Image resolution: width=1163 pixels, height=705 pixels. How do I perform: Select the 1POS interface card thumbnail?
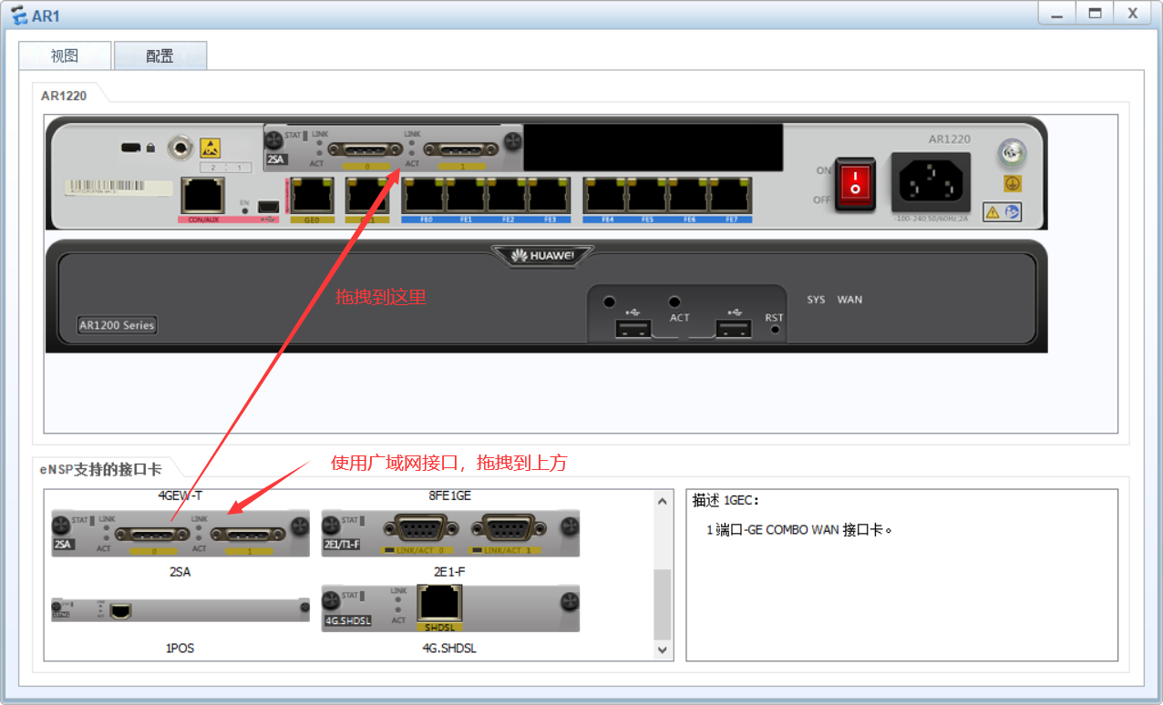coord(180,609)
